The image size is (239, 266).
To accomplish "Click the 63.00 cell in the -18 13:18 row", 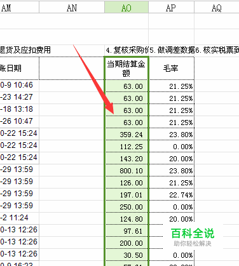I will point(126,110).
